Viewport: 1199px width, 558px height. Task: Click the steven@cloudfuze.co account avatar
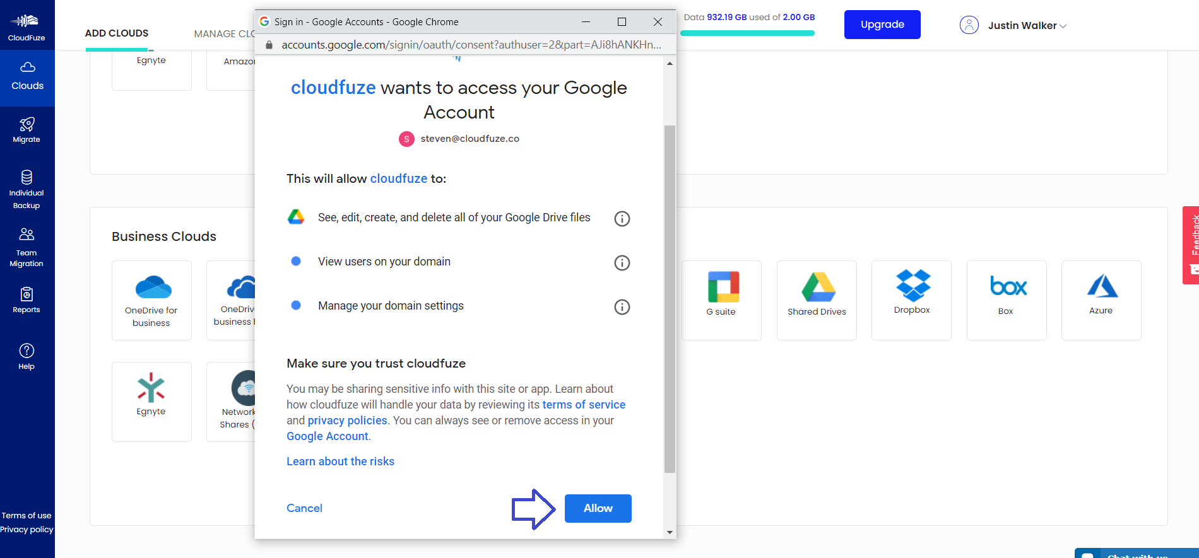click(406, 139)
